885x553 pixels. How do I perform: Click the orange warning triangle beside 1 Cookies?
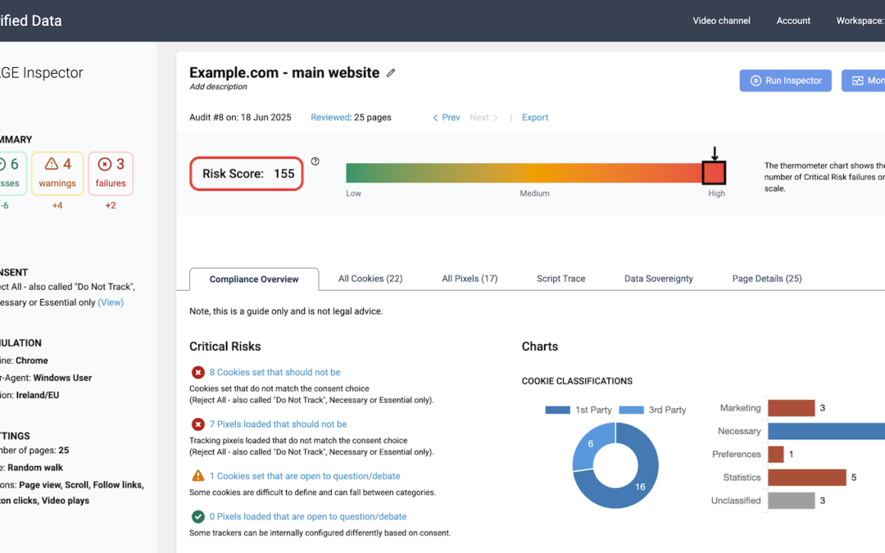197,476
